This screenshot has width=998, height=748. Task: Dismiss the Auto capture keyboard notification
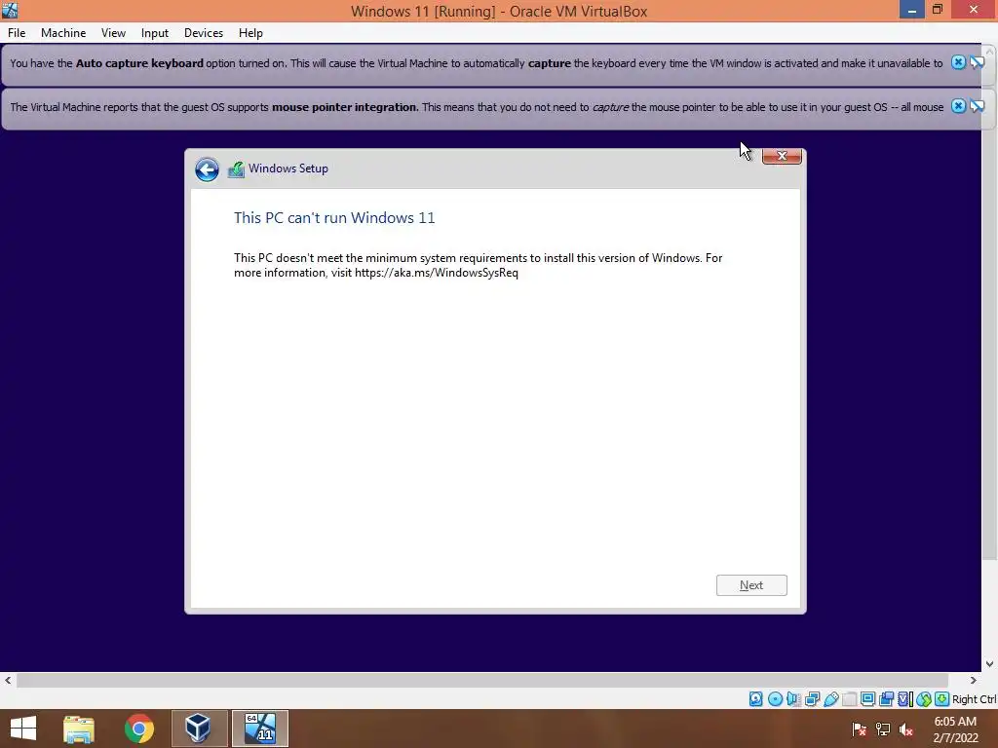point(958,62)
